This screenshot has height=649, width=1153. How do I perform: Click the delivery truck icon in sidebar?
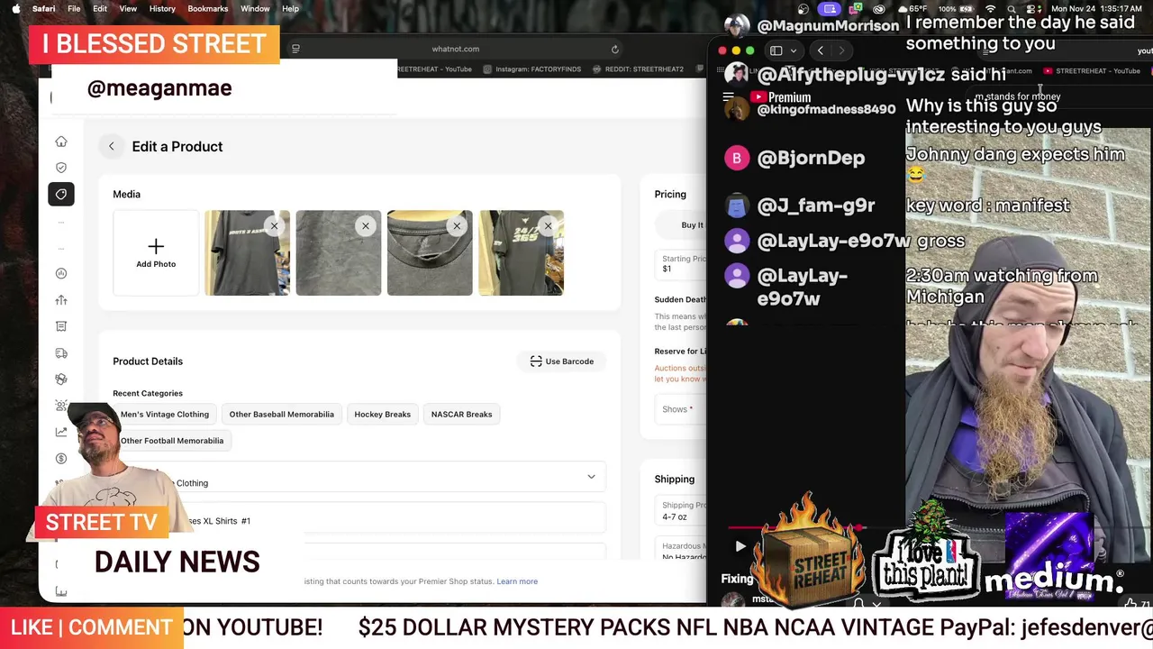[x=61, y=353]
